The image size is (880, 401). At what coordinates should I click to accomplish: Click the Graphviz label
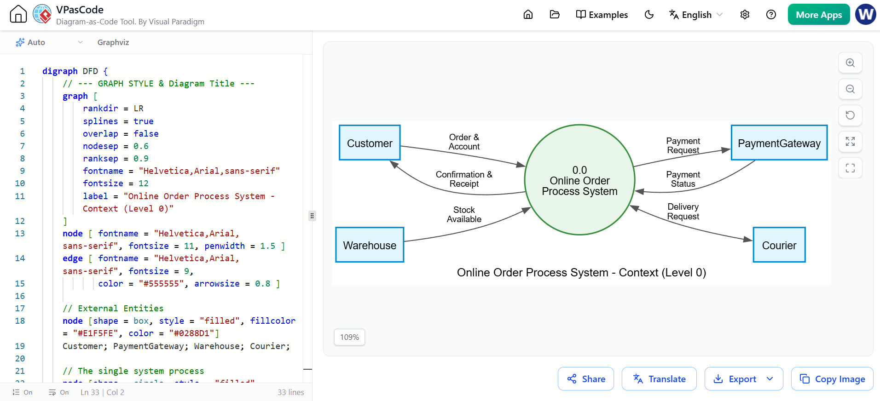click(x=113, y=42)
